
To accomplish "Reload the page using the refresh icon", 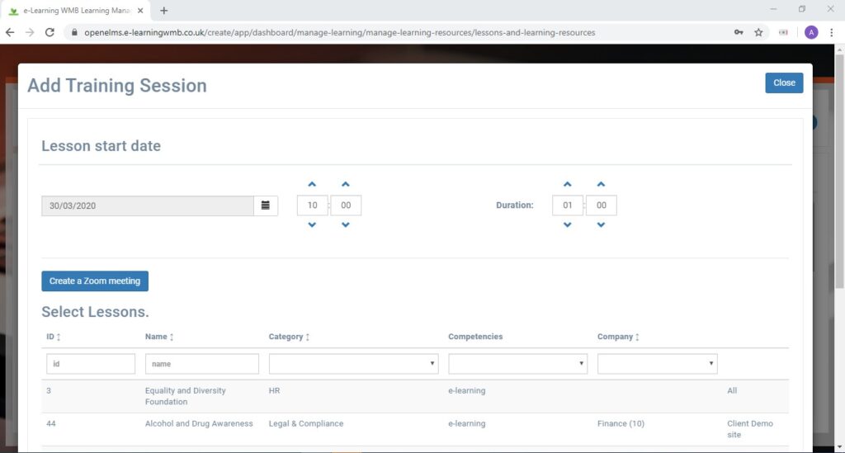I will click(50, 32).
